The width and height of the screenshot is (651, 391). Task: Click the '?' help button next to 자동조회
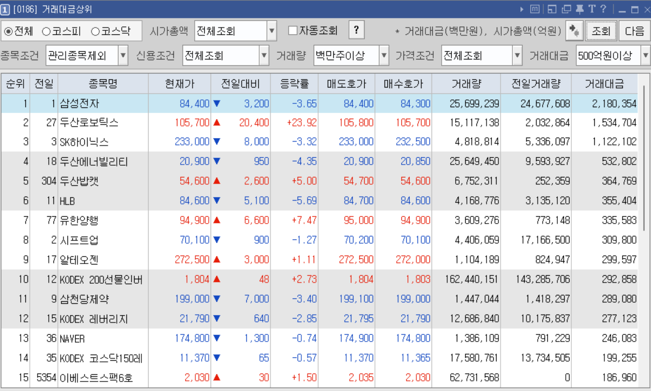[356, 30]
